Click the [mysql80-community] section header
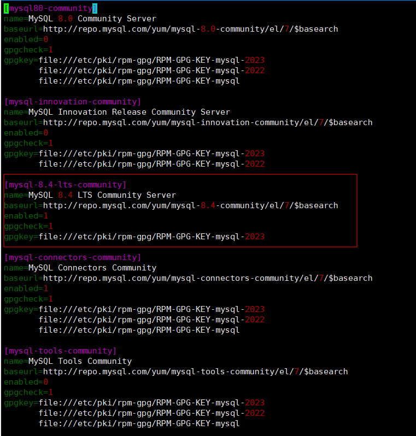Screen dimensions: 416x436 (x=50, y=8)
